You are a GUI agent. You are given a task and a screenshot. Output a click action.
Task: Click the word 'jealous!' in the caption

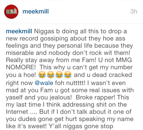61,97
